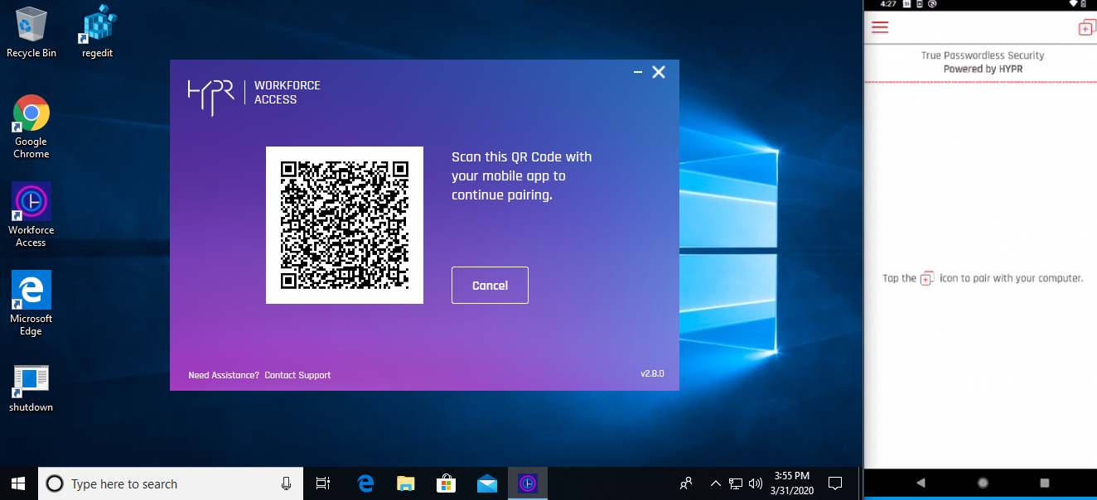
Task: Click the 'True Passwordless Security' heading
Action: click(x=983, y=55)
